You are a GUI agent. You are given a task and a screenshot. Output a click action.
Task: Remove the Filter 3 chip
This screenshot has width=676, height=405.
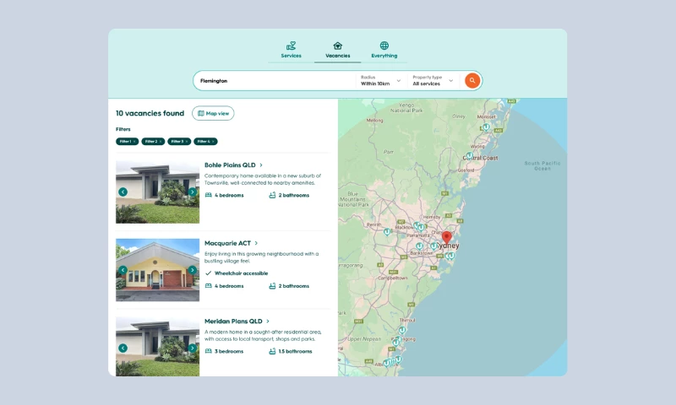[187, 142]
